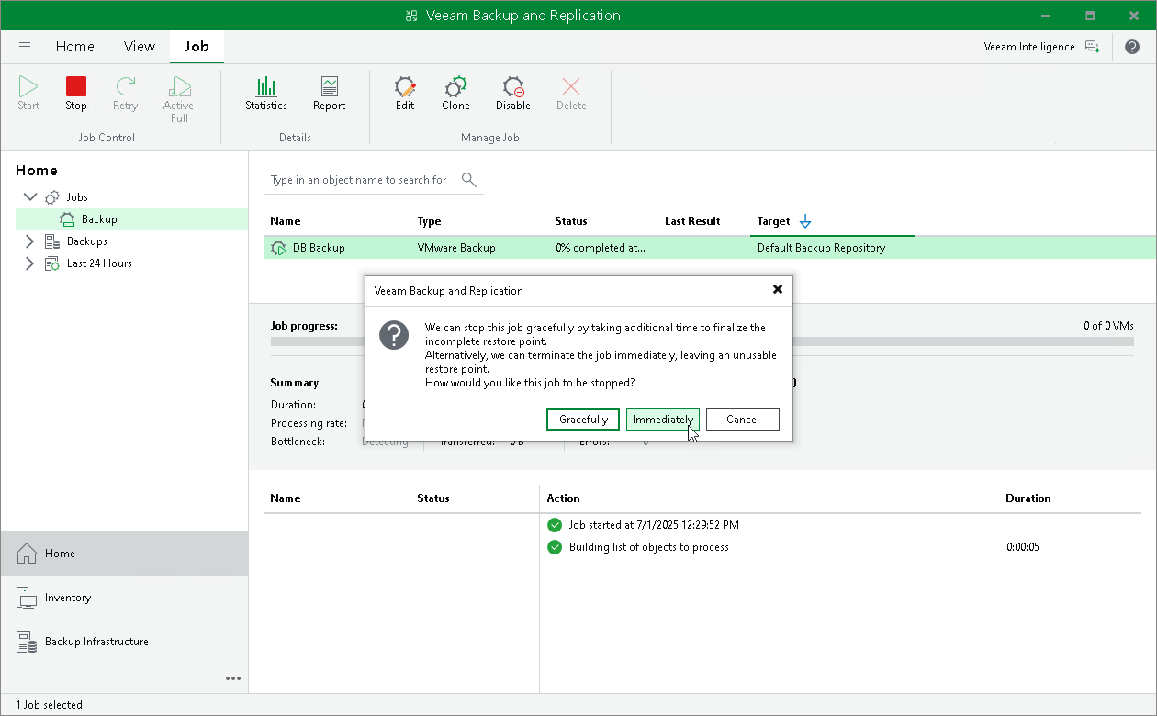Switch to the Home ribbon tab
Viewport: 1157px width, 716px height.
coord(75,47)
